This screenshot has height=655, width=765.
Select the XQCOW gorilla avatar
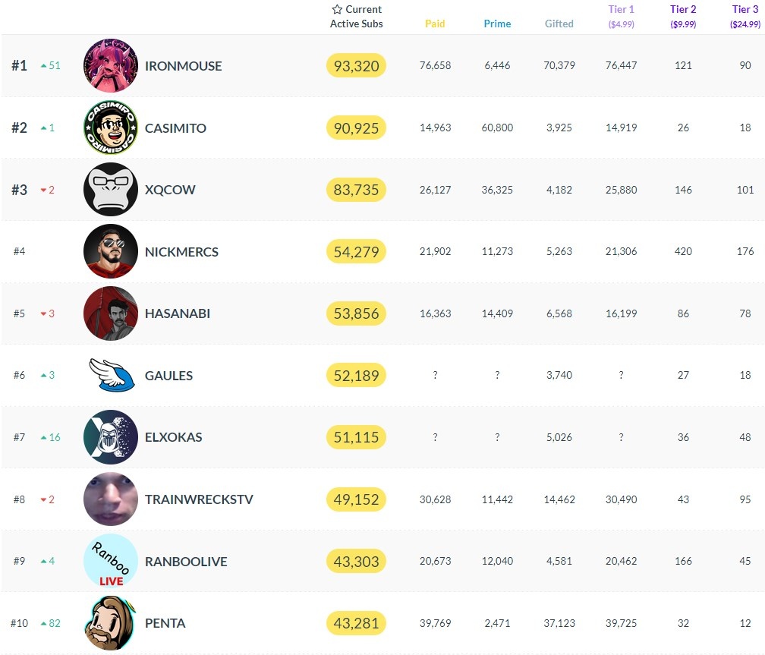[111, 190]
